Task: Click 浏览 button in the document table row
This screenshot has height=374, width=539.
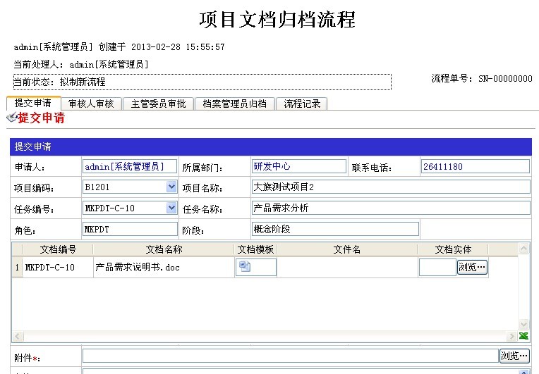Action: pyautogui.click(x=472, y=267)
